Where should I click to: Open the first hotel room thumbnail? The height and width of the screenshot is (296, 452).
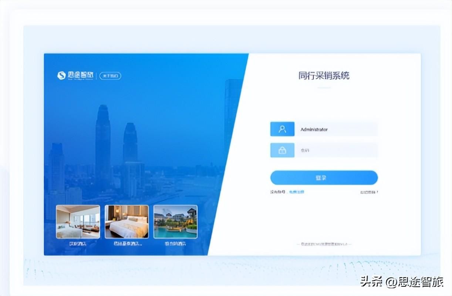click(x=78, y=222)
